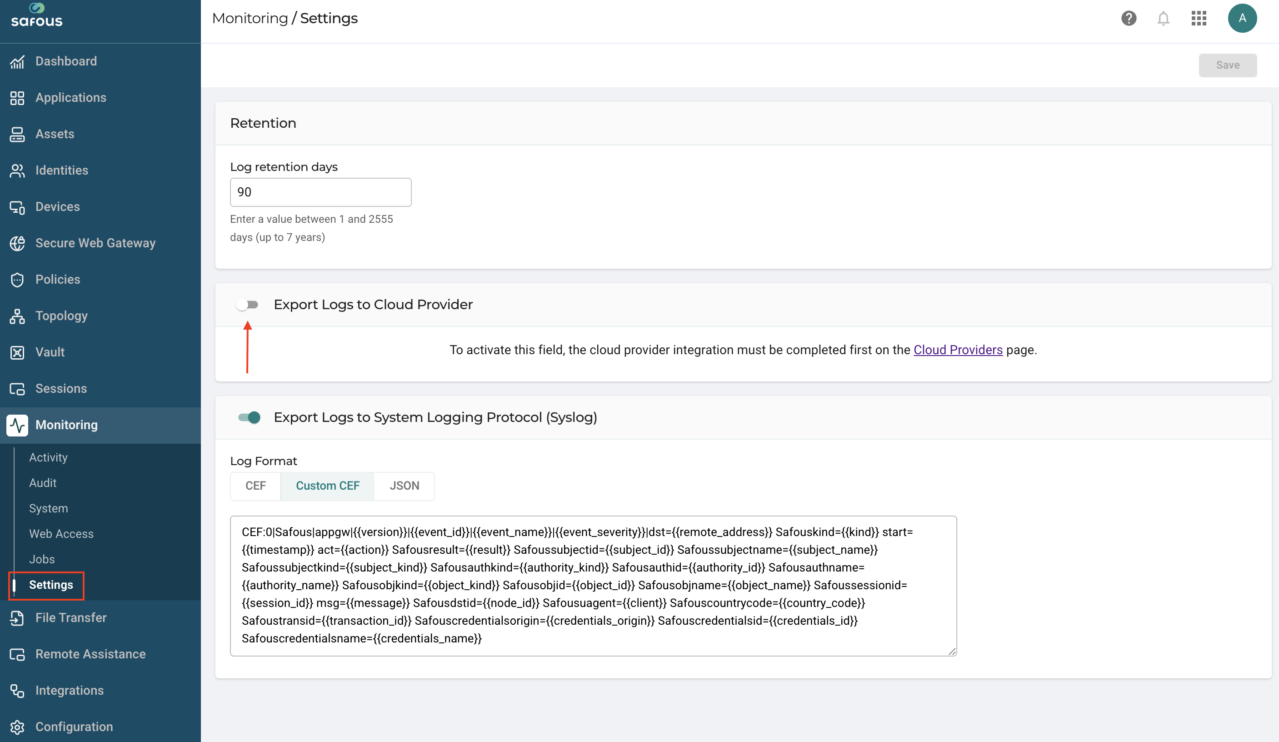1279x742 pixels.
Task: Go to Configuration label
Action: [74, 727]
